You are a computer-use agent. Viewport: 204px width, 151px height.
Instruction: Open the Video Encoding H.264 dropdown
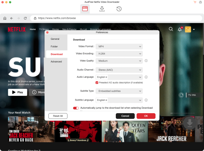click(119, 54)
